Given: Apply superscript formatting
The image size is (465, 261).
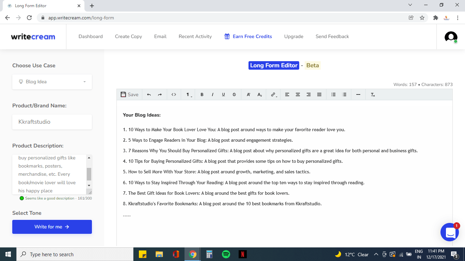Looking at the screenshot, I should (x=248, y=94).
